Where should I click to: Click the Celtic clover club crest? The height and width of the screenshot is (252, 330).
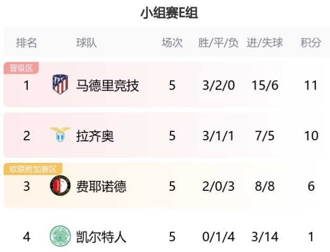click(x=60, y=236)
